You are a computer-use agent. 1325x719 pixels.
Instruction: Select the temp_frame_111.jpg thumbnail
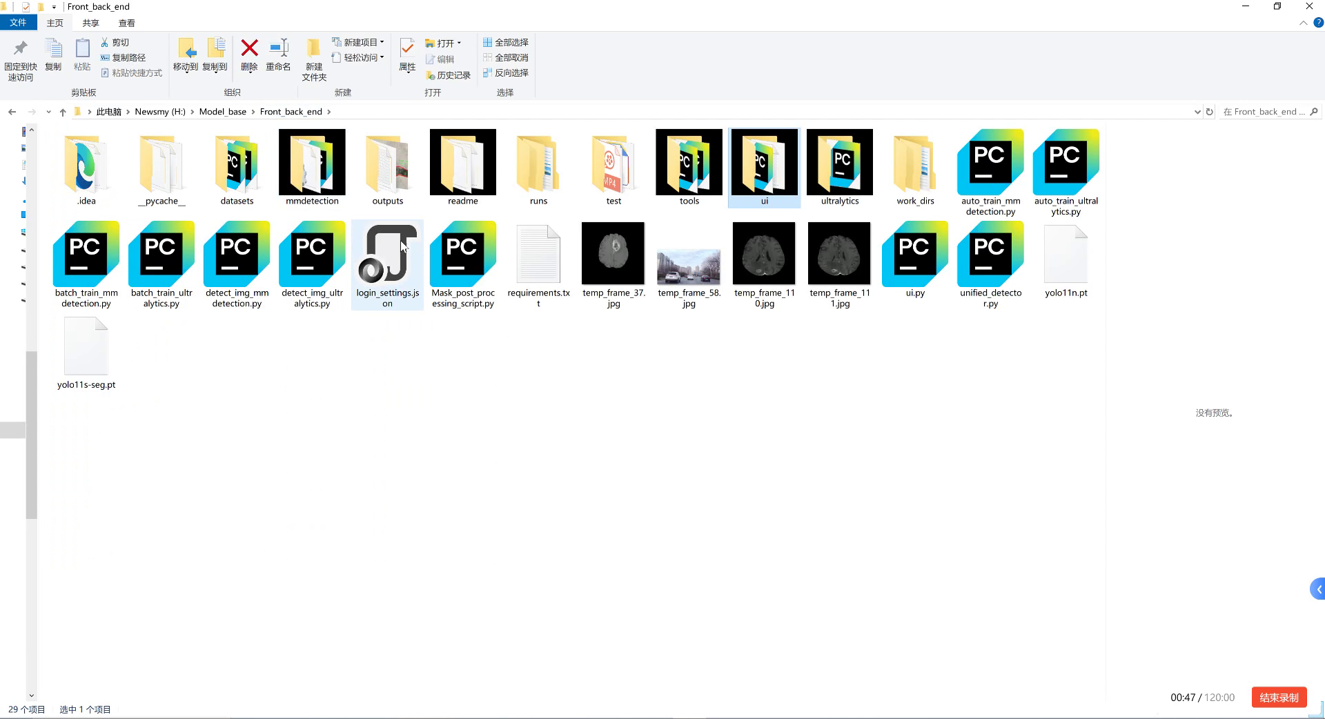pyautogui.click(x=840, y=265)
